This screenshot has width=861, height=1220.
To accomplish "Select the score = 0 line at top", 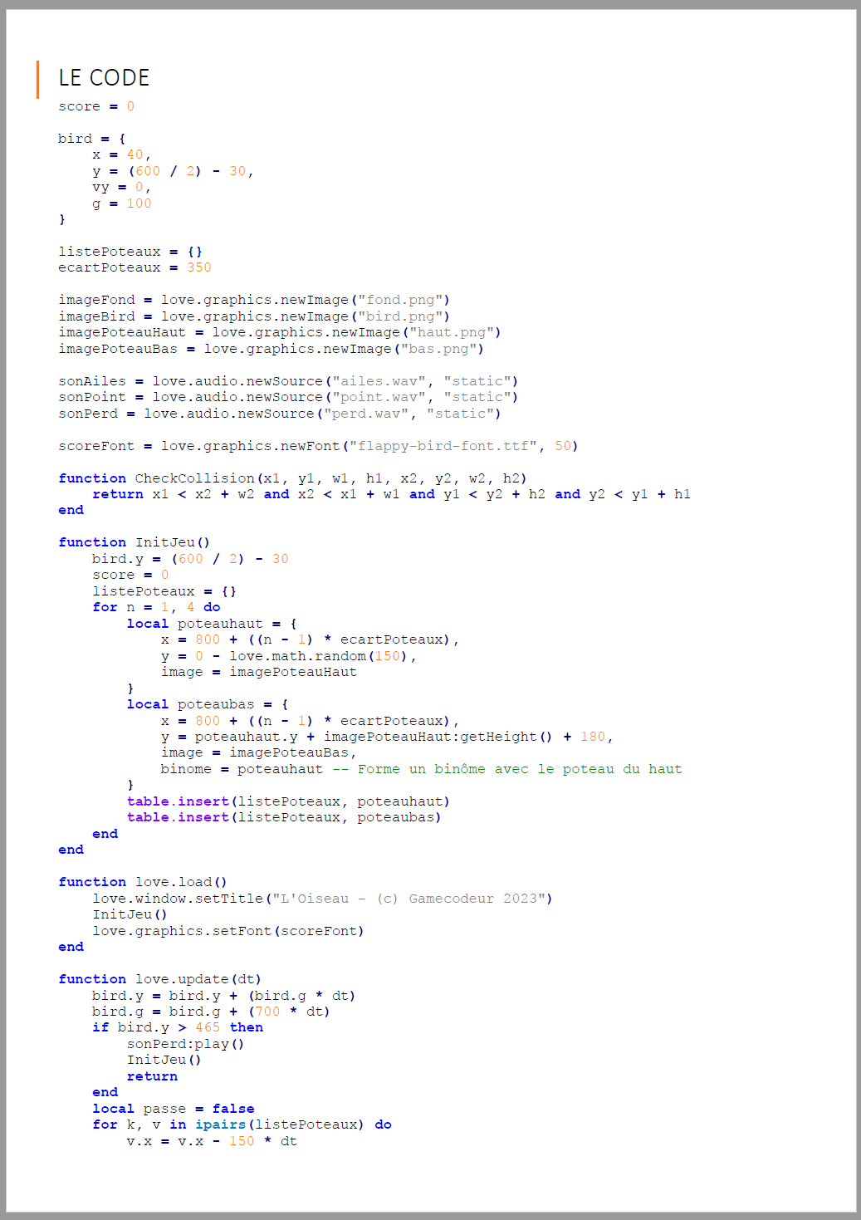I will point(94,105).
